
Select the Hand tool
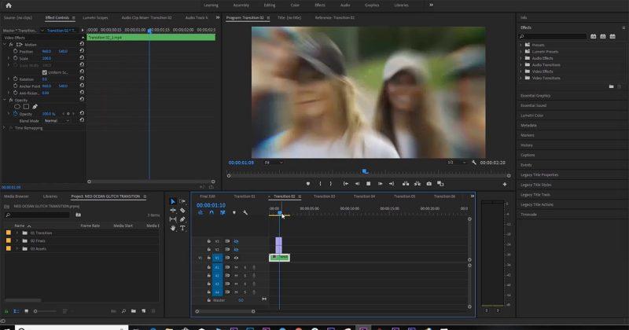(x=174, y=228)
